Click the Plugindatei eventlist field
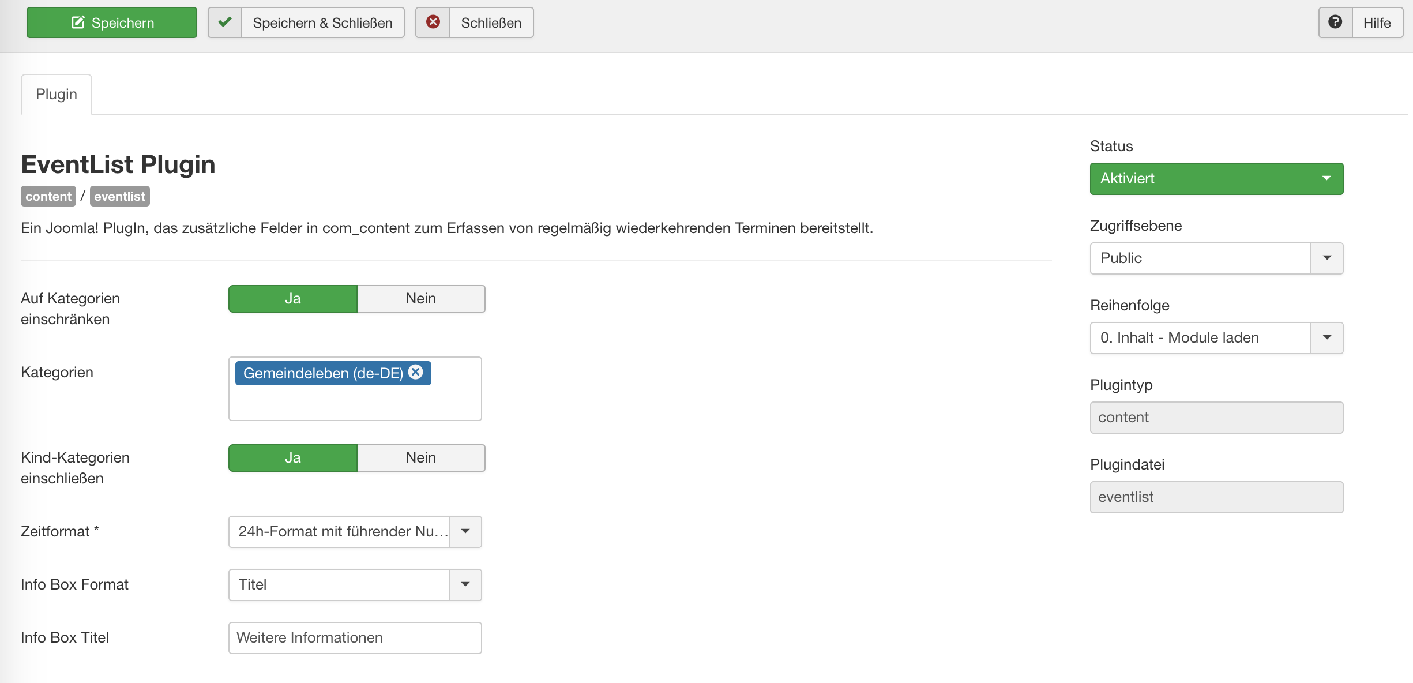This screenshot has height=683, width=1413. (1217, 497)
